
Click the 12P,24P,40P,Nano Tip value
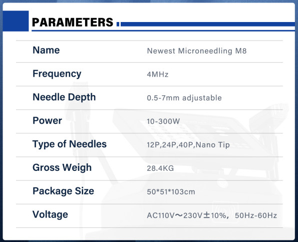(x=188, y=145)
